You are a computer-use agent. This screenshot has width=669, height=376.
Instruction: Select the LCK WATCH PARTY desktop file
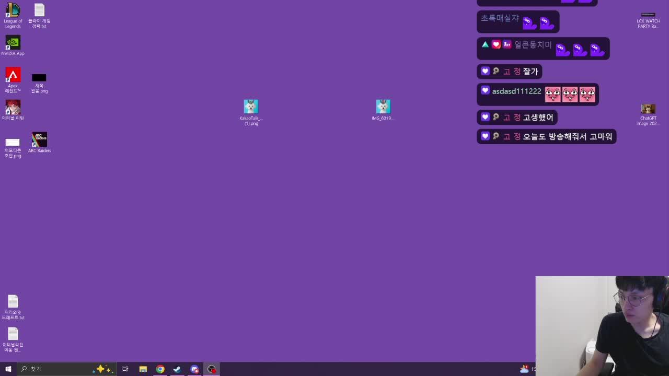tap(648, 20)
